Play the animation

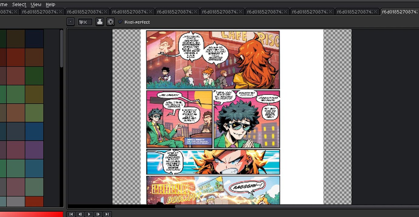(89, 214)
